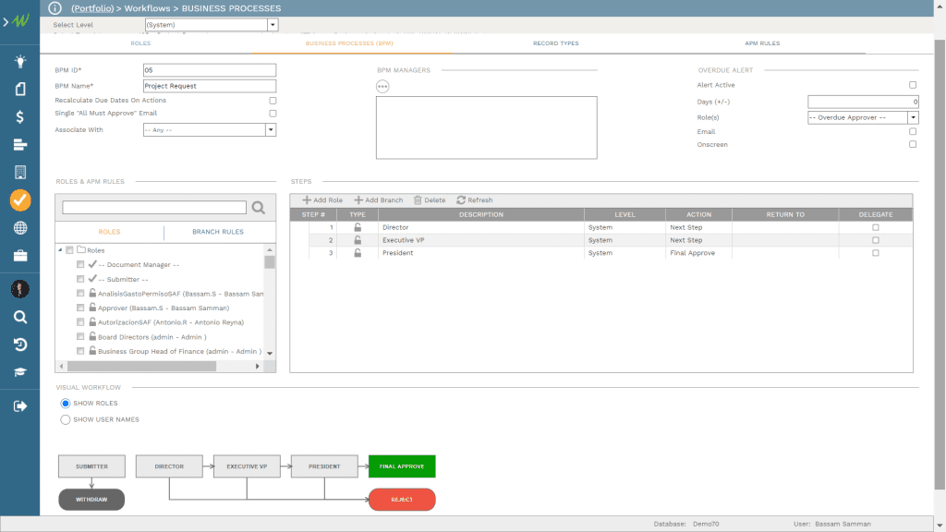946x532 pixels.
Task: Open the lightbulb ideas module in sidebar
Action: tap(20, 62)
